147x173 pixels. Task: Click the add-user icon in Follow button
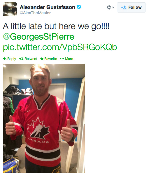[124, 8]
